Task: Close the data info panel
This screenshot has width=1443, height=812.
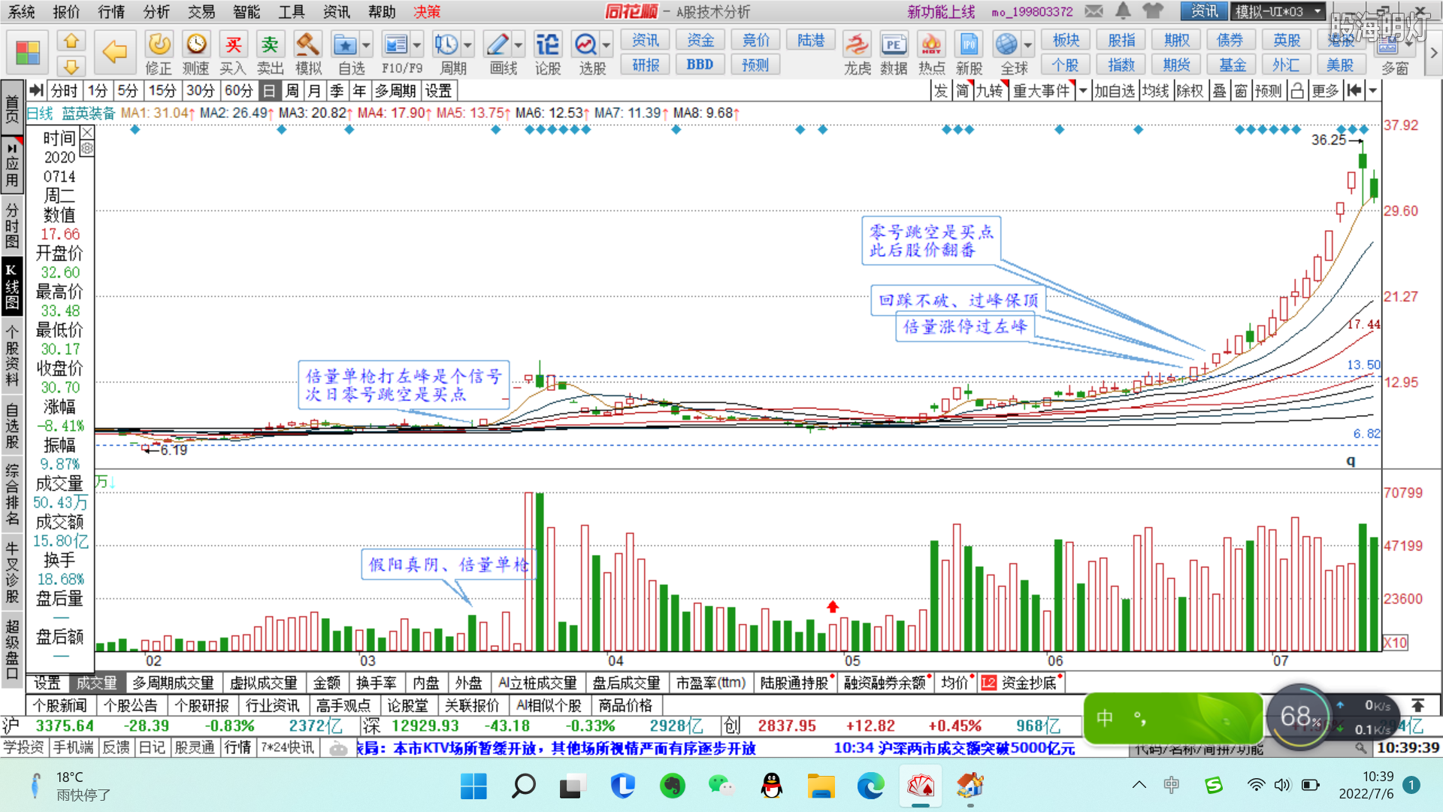Action: tap(87, 133)
